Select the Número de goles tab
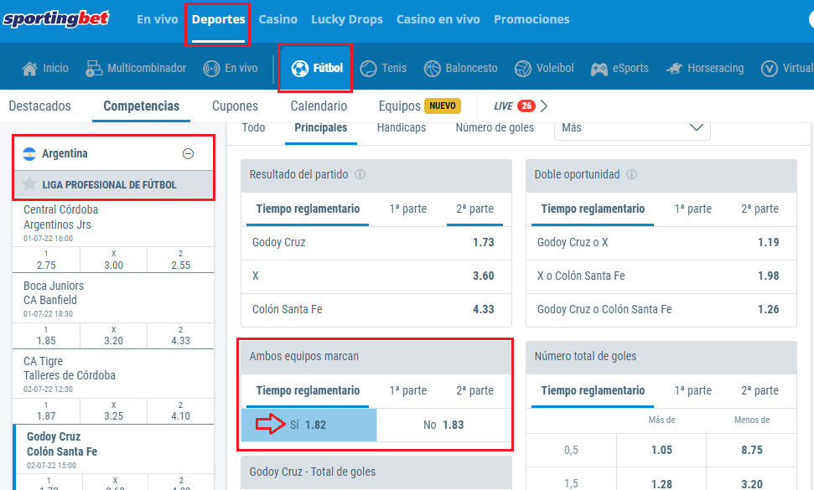This screenshot has height=490, width=814. pyautogui.click(x=495, y=128)
